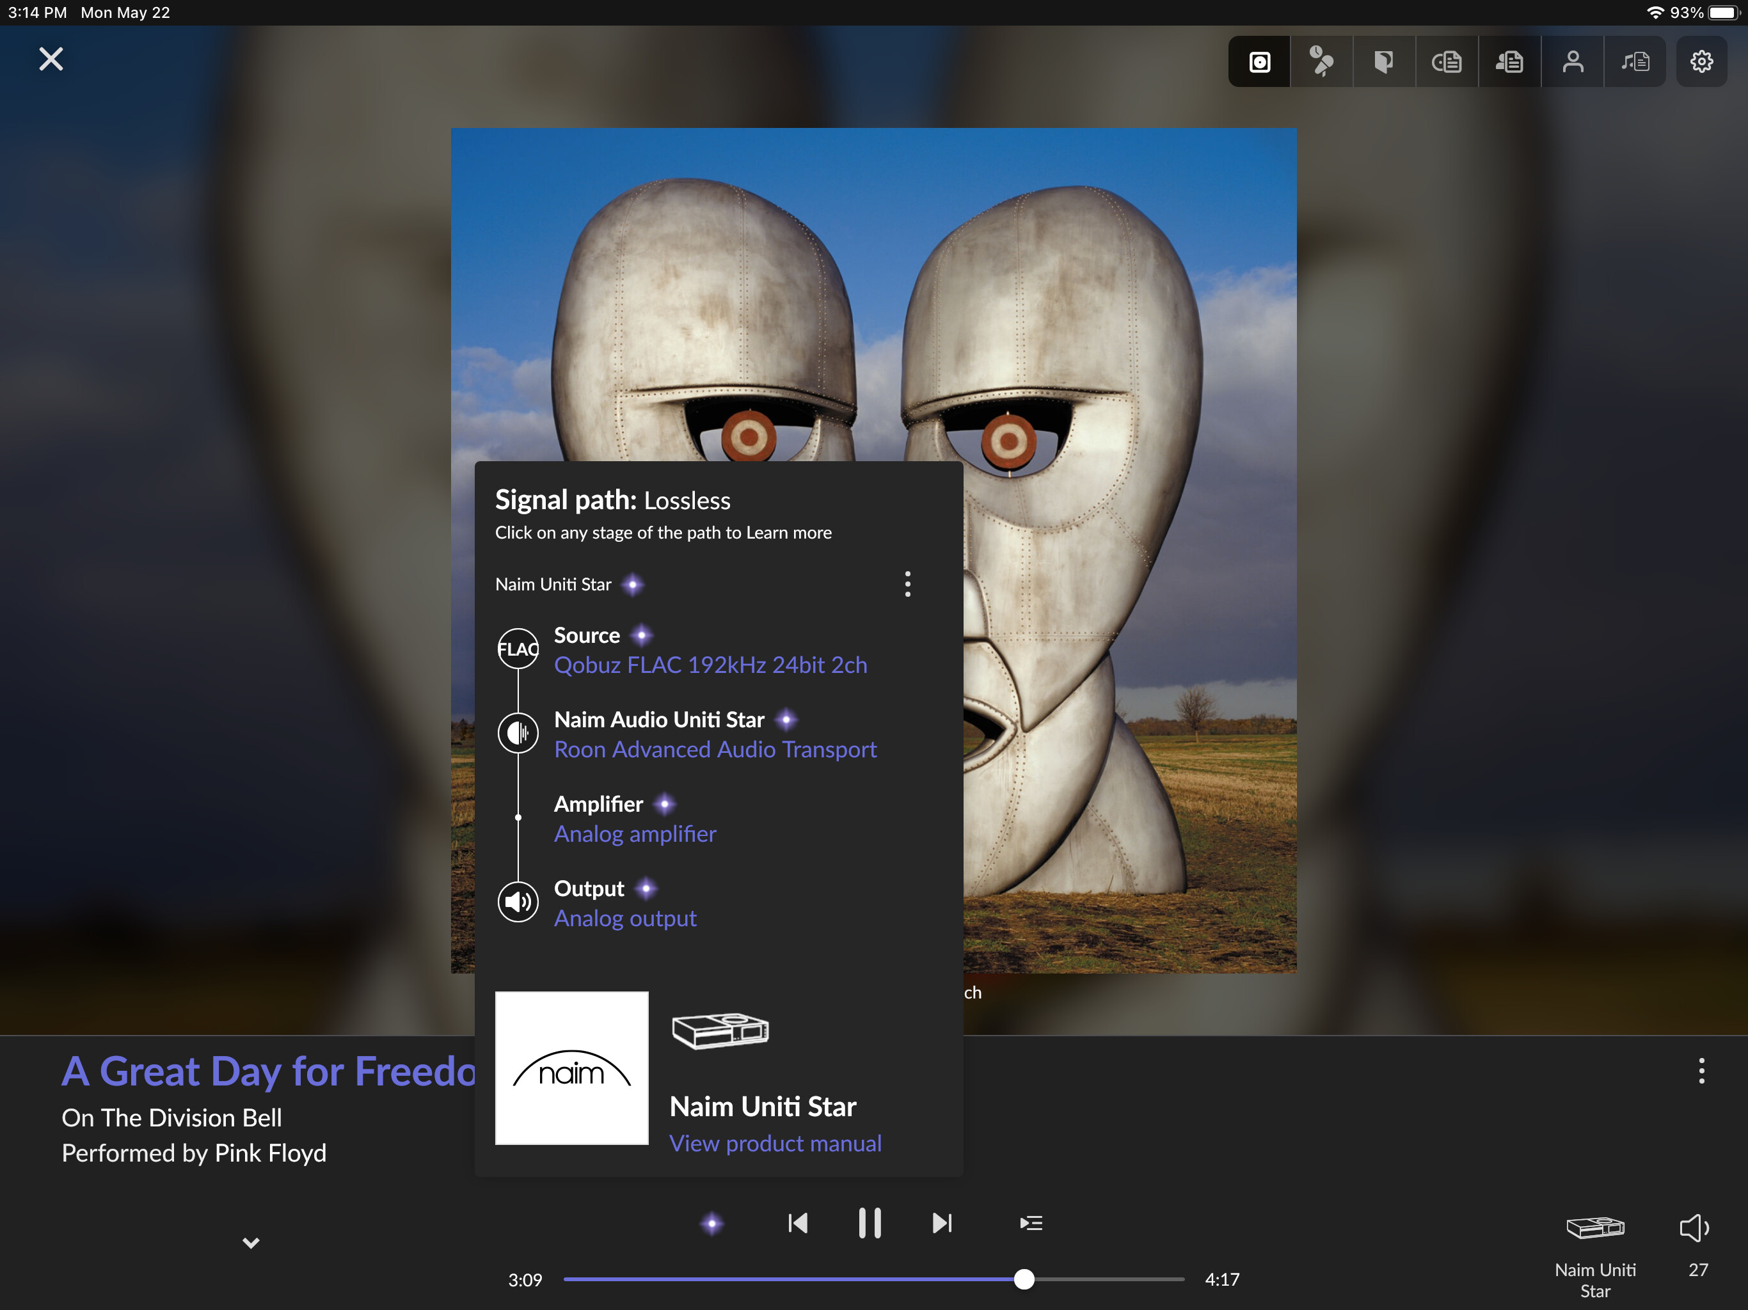Open track title A Great Day for Freedom
This screenshot has height=1310, width=1748.
pos(269,1072)
